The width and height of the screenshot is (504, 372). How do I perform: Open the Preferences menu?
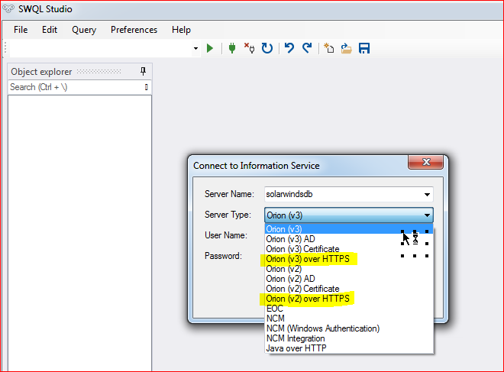click(134, 30)
